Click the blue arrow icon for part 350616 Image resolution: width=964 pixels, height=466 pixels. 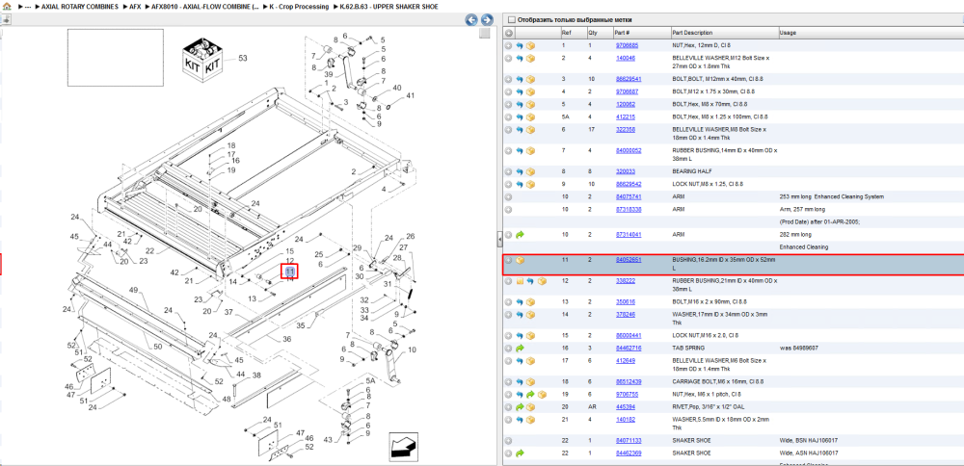pyautogui.click(x=520, y=302)
